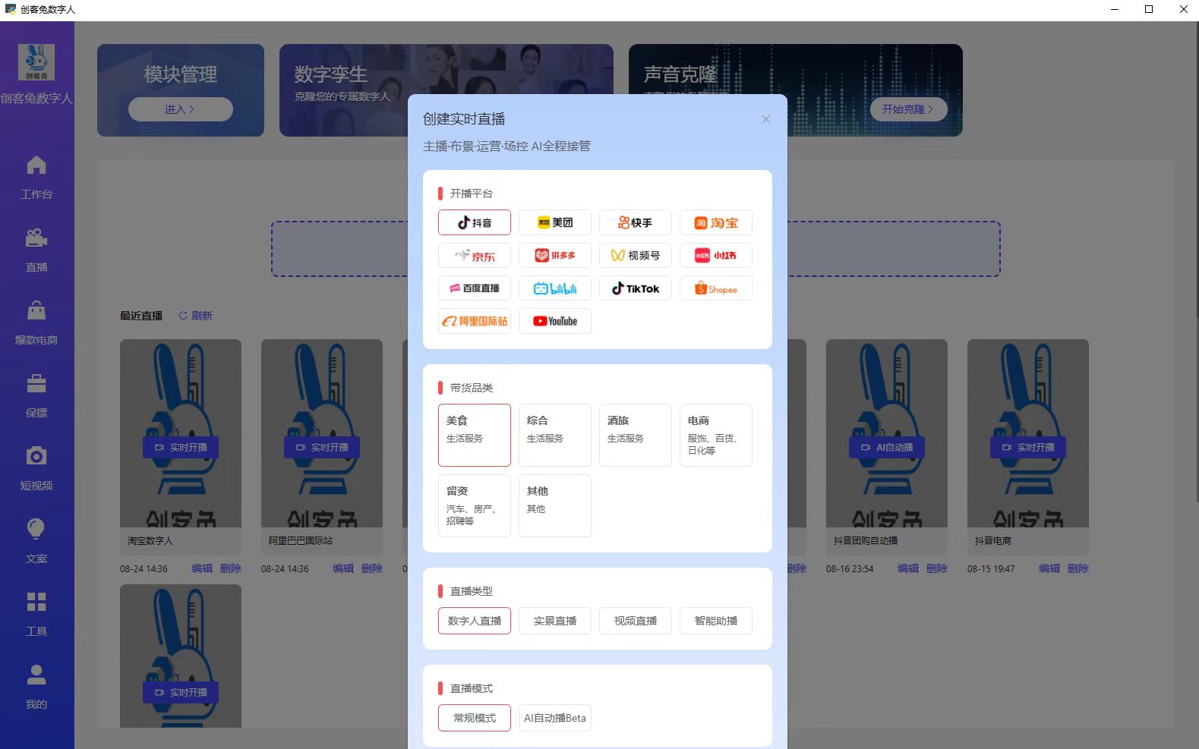Choose the YouTube platform
This screenshot has height=749, width=1199.
point(555,321)
